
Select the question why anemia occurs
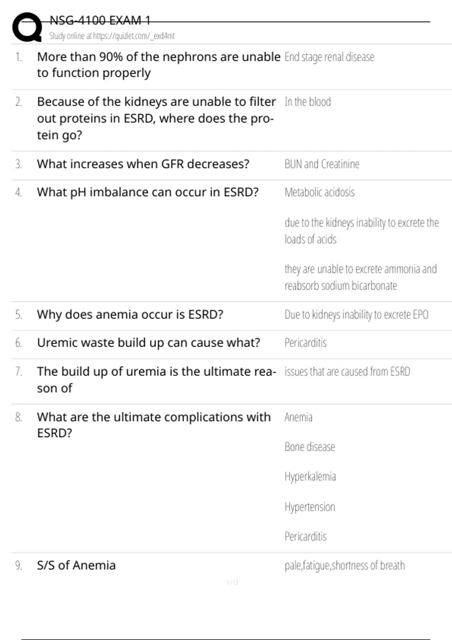click(130, 314)
